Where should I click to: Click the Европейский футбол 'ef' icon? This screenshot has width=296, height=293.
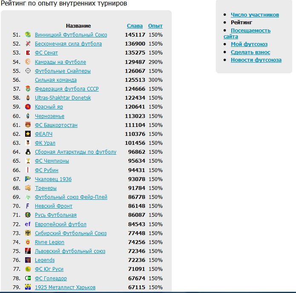[28, 224]
